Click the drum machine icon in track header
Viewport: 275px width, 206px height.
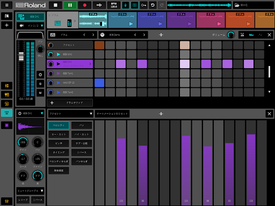tap(57, 23)
